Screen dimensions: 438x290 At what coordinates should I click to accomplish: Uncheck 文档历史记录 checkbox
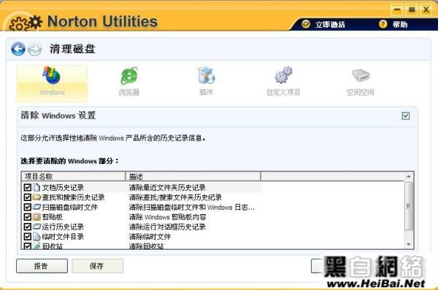coord(28,187)
